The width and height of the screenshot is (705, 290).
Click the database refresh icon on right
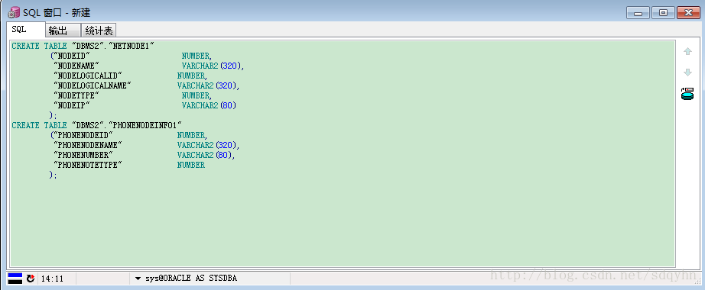point(687,93)
